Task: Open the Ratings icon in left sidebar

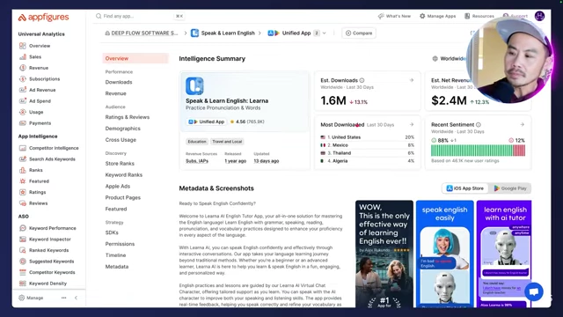Action: pos(23,192)
